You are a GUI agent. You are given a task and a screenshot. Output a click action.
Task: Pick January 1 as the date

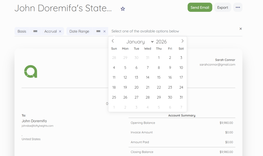[x=159, y=58]
